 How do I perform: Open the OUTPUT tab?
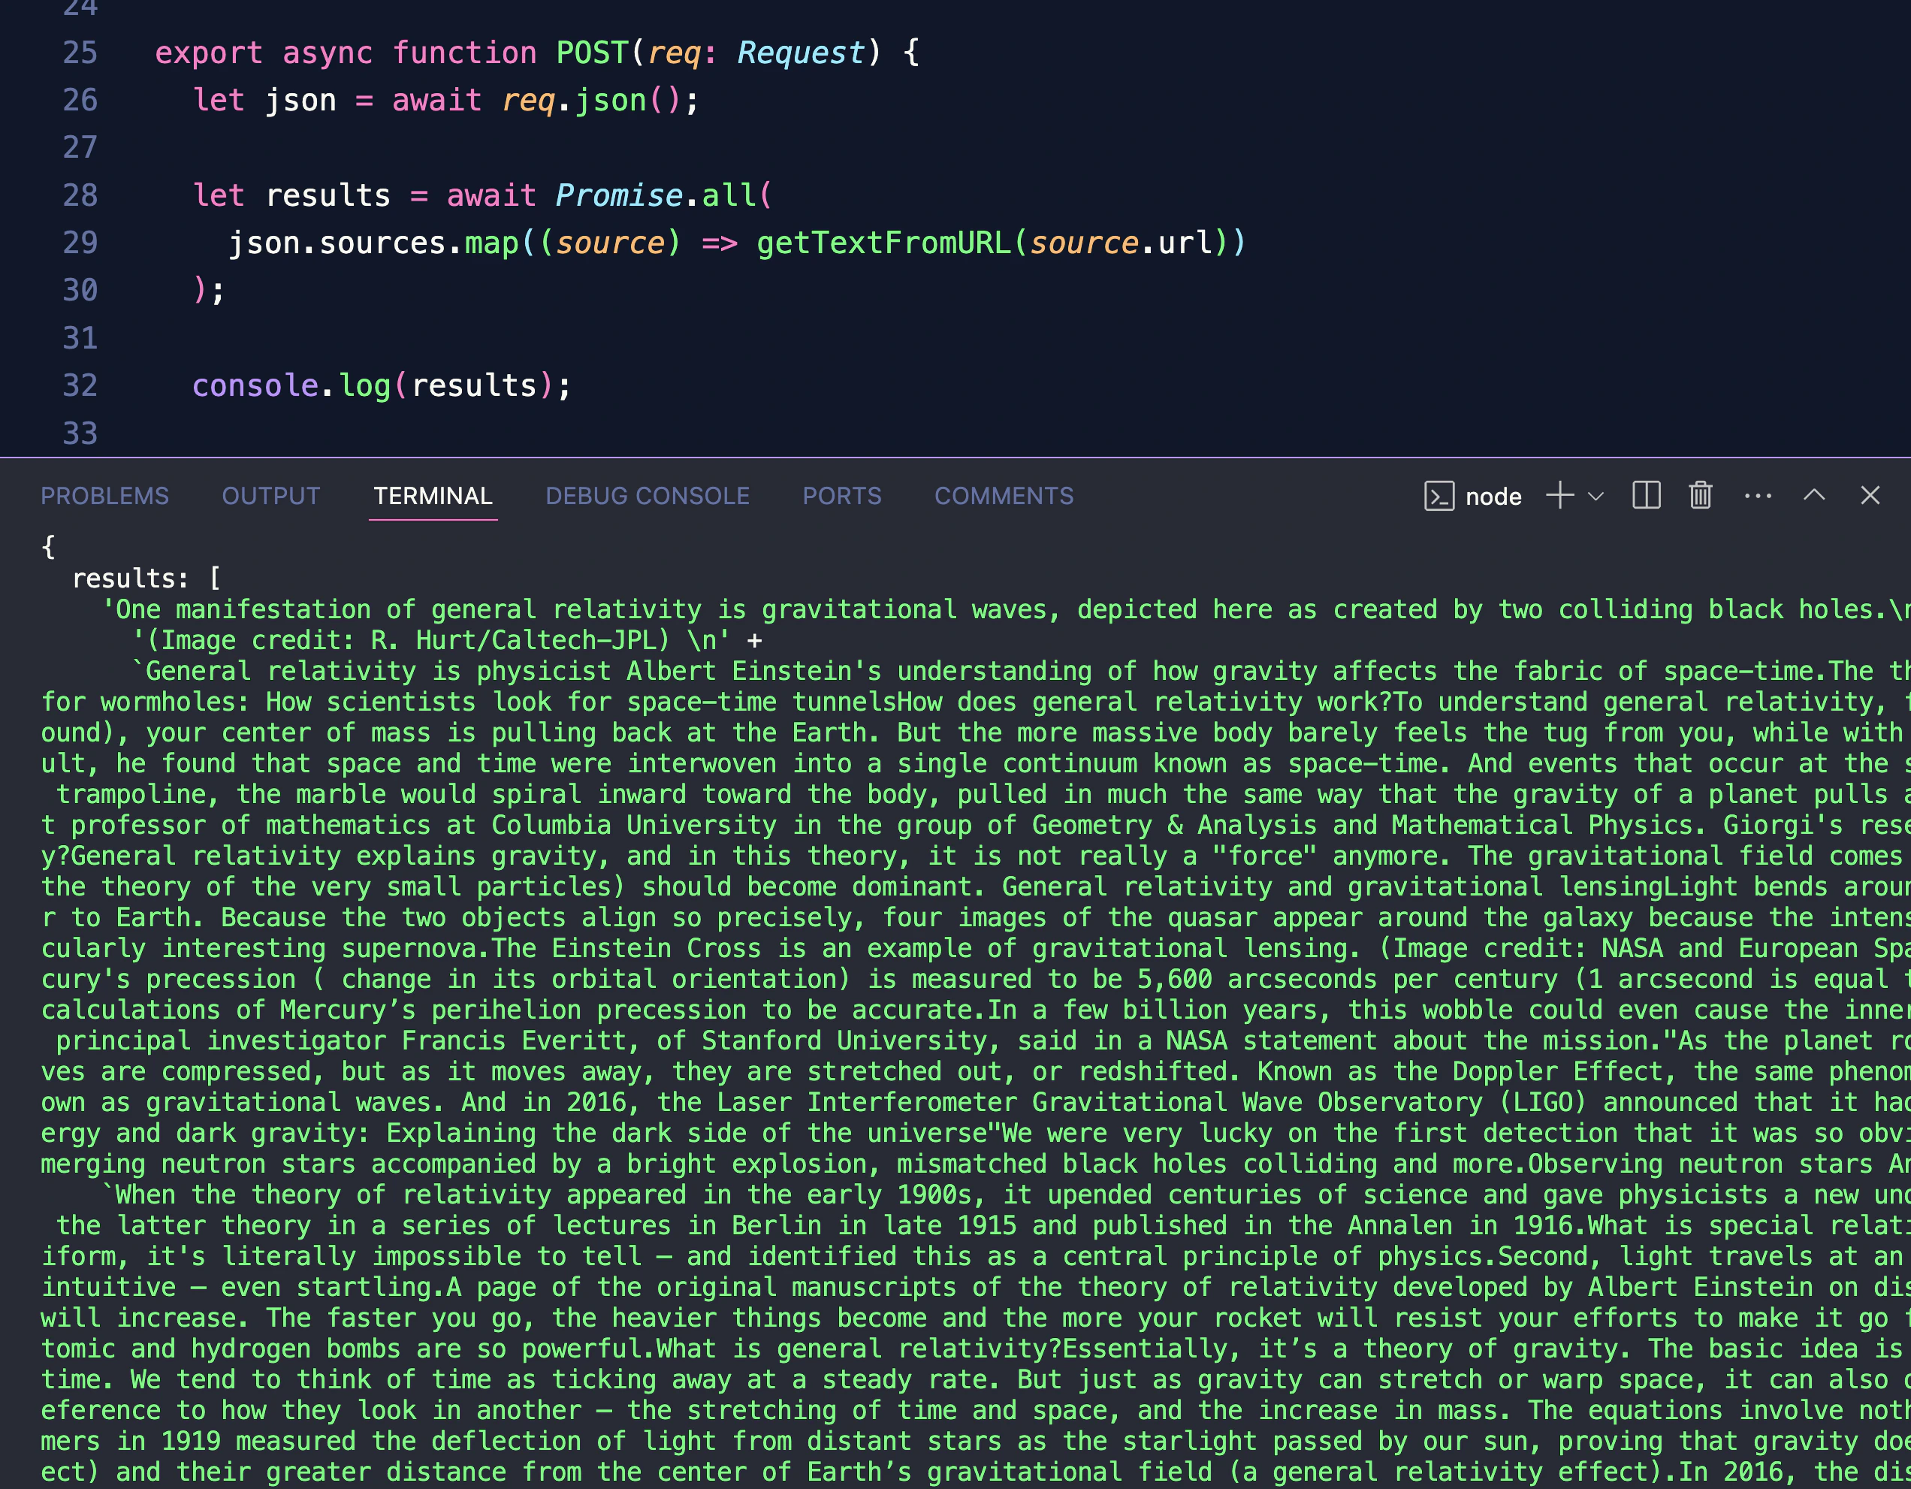point(270,496)
